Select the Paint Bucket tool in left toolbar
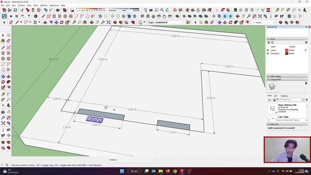Viewport: 311px width, 175px height. [3, 41]
